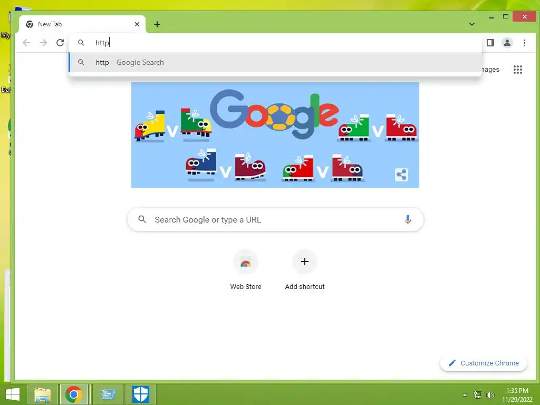
Task: Open the Chrome side panel icon
Action: click(490, 43)
